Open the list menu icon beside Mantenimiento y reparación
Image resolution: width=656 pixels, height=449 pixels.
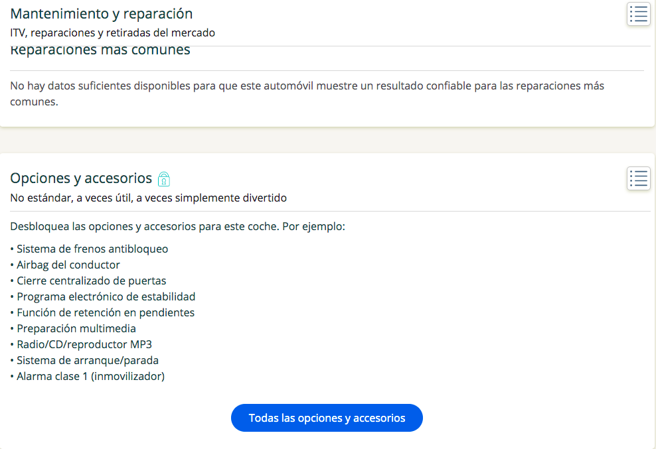(x=639, y=14)
